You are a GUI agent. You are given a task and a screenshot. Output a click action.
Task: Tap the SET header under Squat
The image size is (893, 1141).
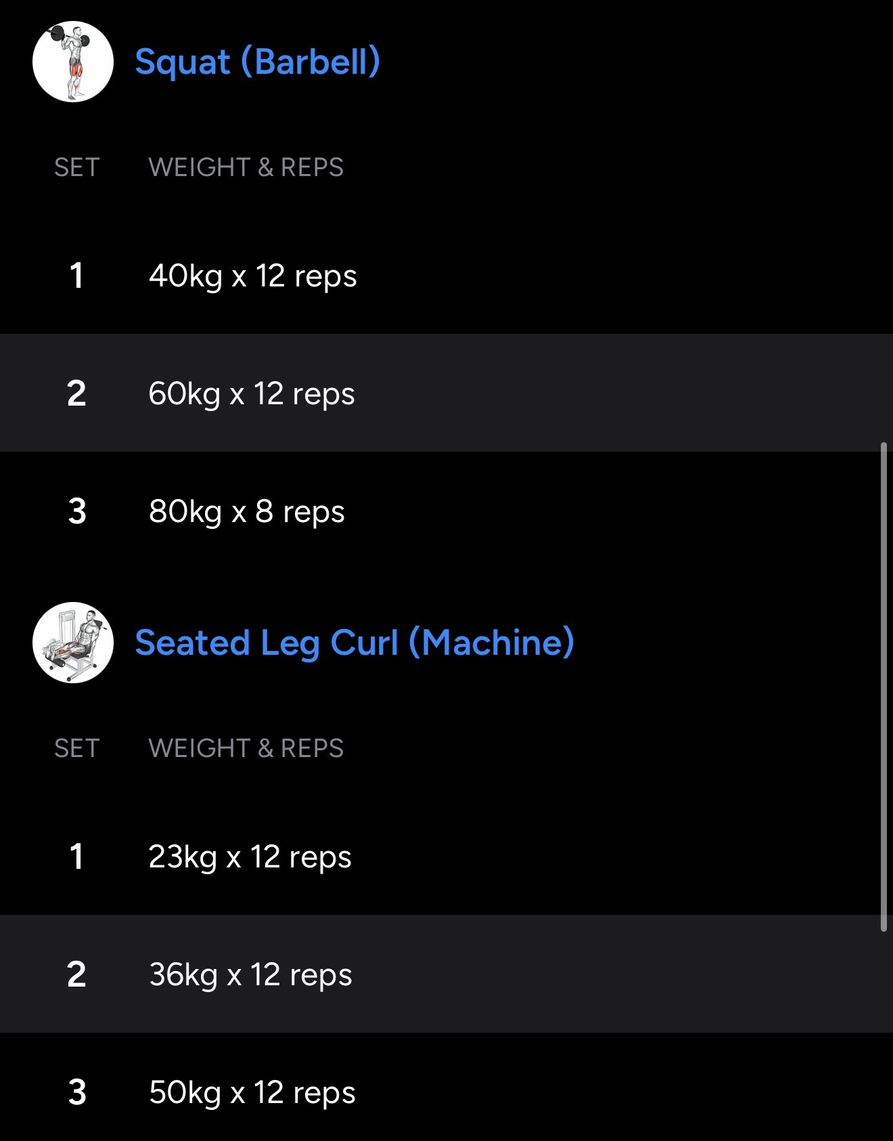point(77,167)
